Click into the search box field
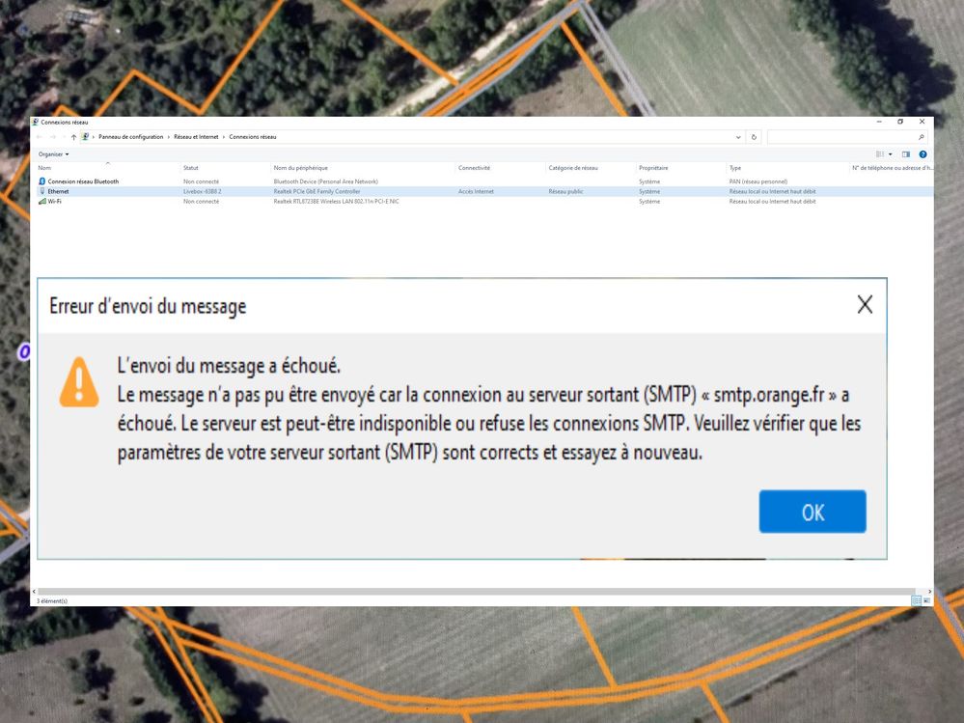This screenshot has width=964, height=723. pos(840,137)
